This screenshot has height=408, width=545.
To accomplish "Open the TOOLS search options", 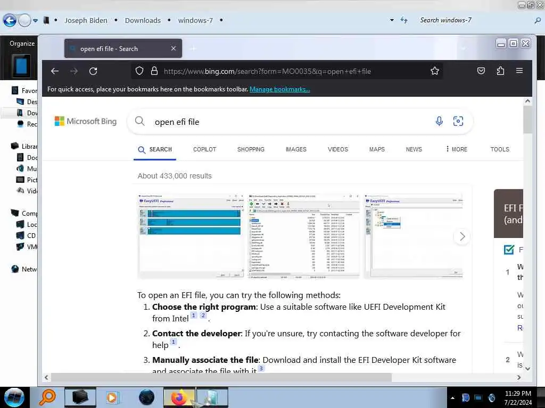I will [499, 149].
